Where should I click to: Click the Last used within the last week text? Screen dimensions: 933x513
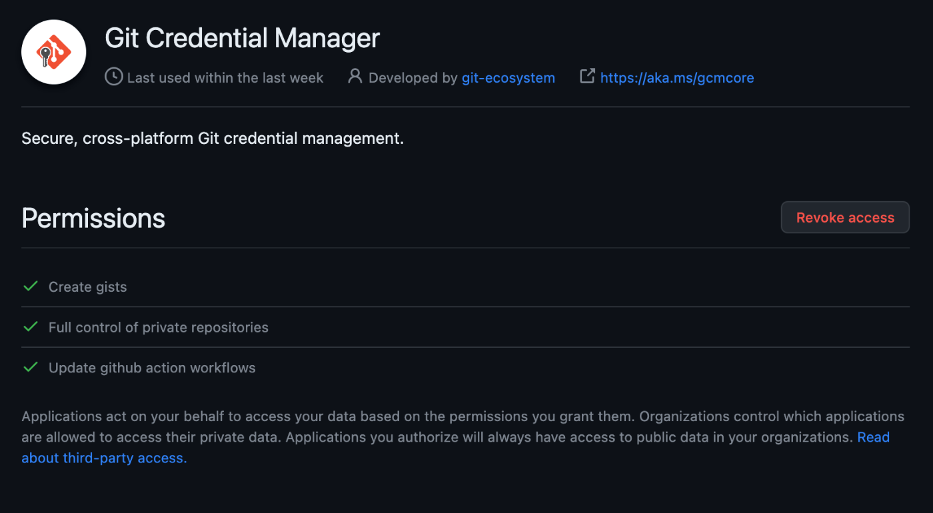pyautogui.click(x=225, y=78)
